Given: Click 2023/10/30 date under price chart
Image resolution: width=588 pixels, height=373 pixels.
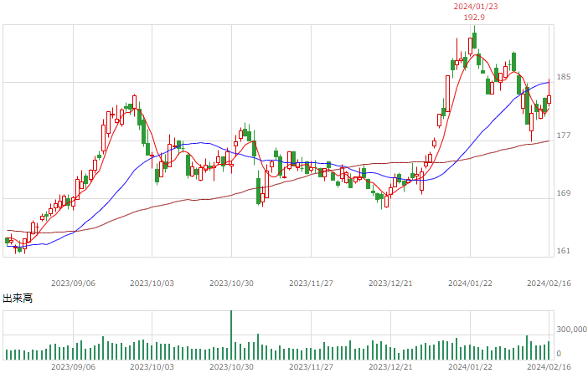Looking at the screenshot, I should point(231,284).
